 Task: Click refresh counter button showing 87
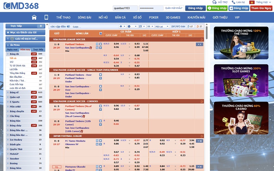pos(190,27)
